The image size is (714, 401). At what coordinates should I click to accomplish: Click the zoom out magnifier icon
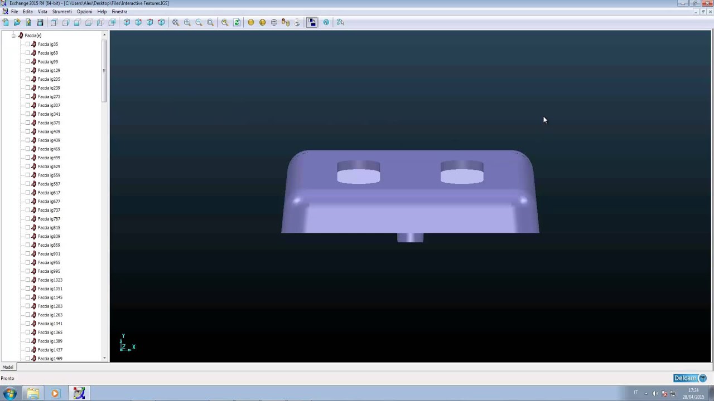199,22
